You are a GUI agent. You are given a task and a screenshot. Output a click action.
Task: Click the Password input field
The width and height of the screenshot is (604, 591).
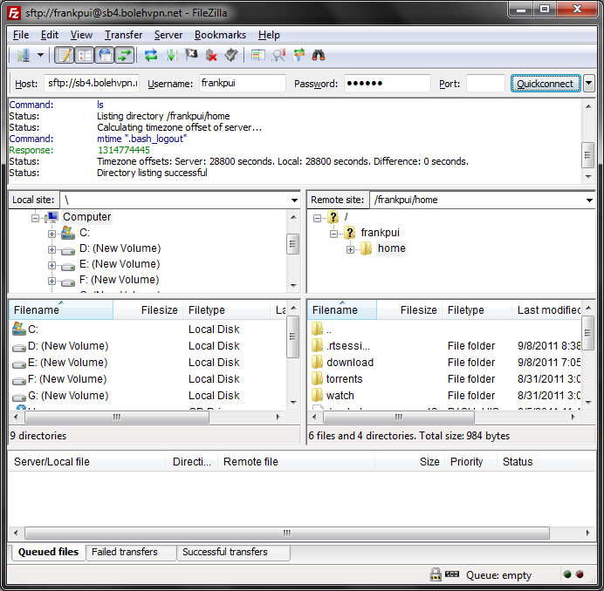[x=387, y=83]
